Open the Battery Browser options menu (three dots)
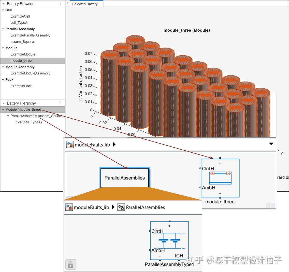 tap(60, 4)
